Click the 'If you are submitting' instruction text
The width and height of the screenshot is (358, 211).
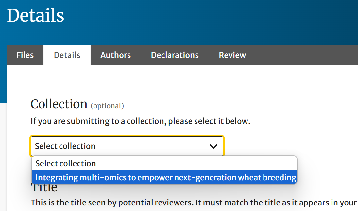pos(140,121)
